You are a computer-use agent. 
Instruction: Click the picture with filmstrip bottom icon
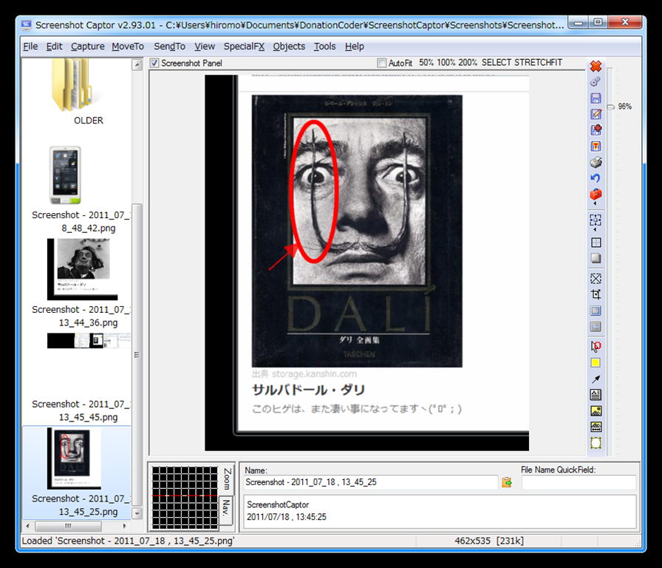pyautogui.click(x=596, y=427)
